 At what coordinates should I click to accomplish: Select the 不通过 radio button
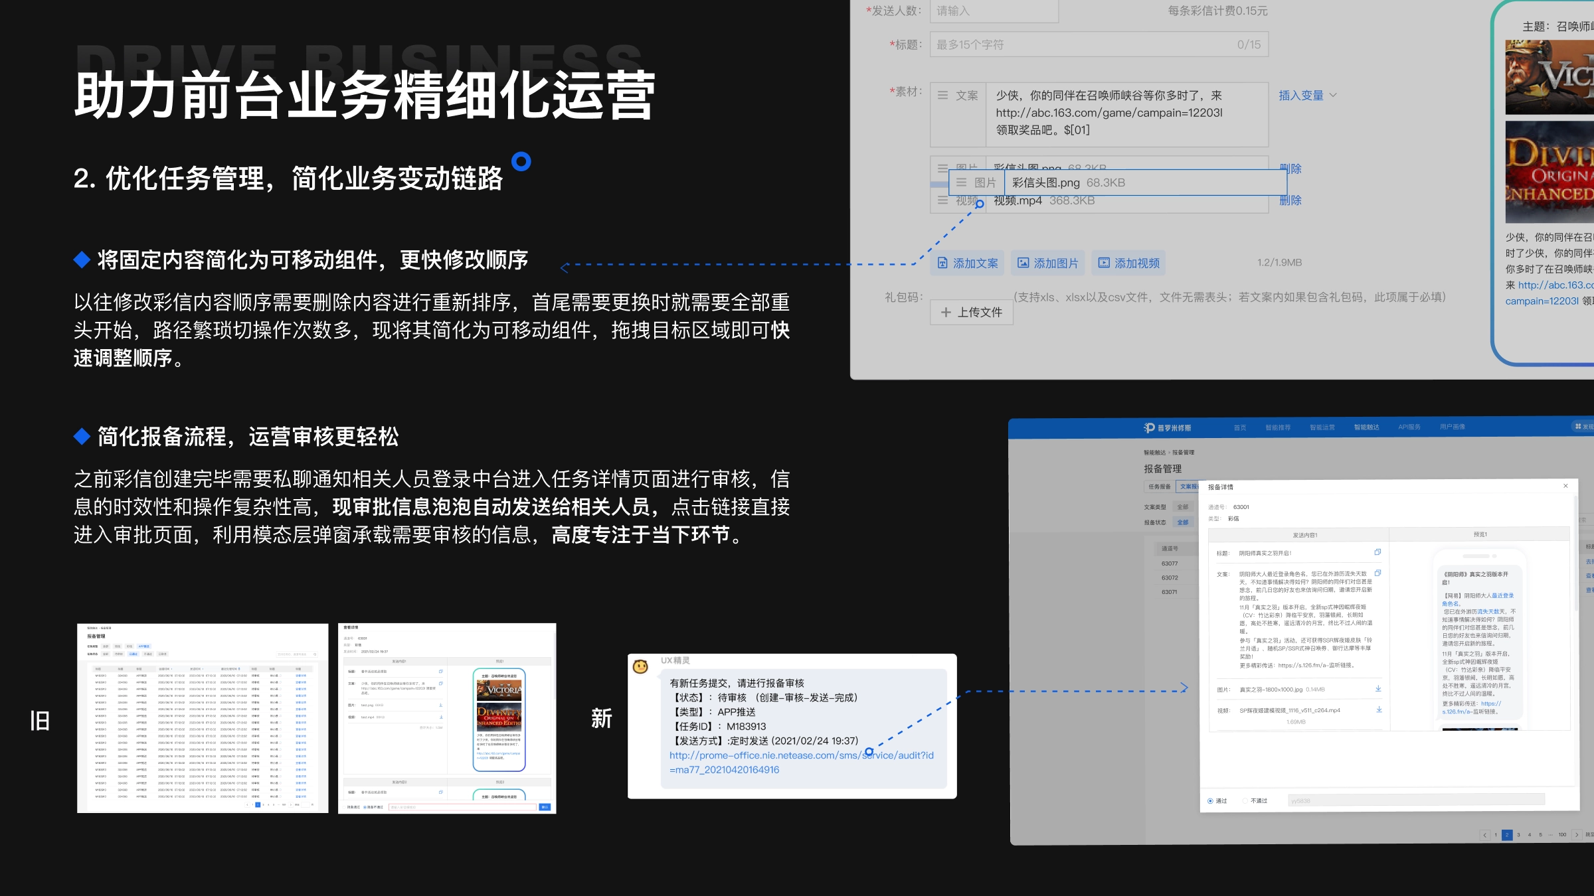click(x=1245, y=801)
